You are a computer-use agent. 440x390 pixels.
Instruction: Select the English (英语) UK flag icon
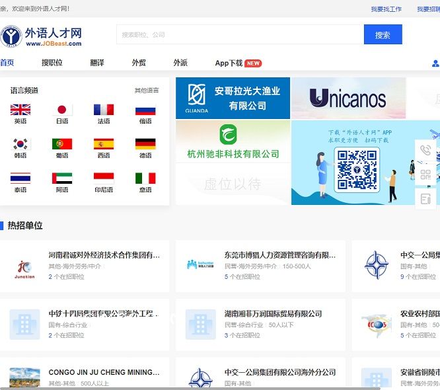20,110
